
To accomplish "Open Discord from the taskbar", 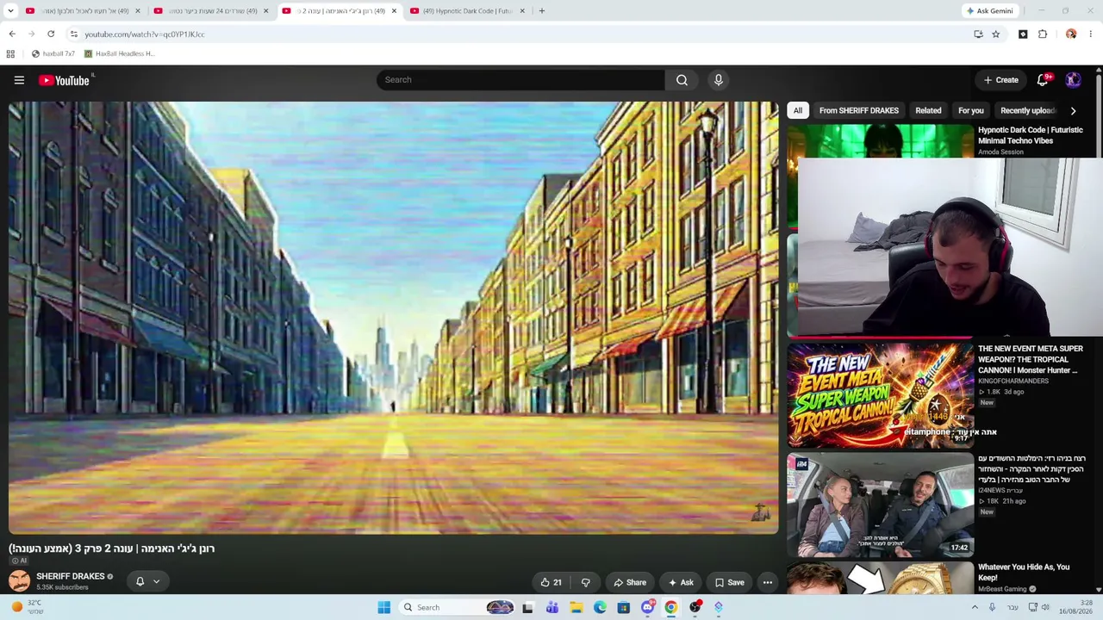I will 647,607.
